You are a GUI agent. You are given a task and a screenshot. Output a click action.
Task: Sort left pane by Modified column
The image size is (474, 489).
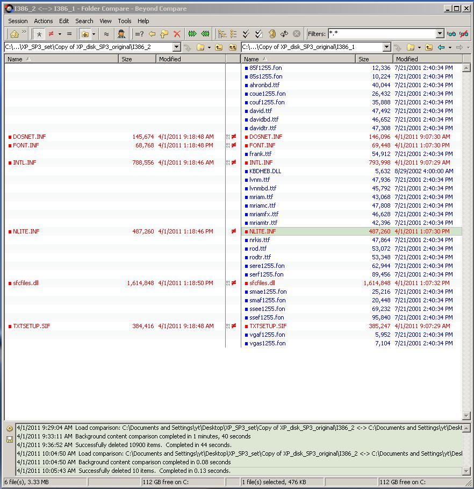pos(191,59)
